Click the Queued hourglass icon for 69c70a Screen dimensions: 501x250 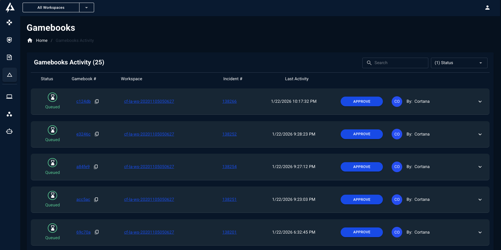(52, 228)
